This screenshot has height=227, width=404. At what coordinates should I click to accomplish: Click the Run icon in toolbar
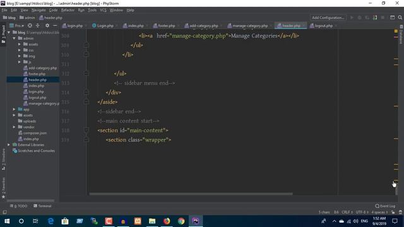click(x=352, y=18)
